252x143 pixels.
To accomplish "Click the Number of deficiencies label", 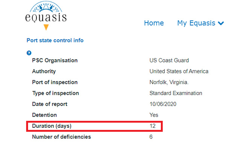I will click(62, 137).
